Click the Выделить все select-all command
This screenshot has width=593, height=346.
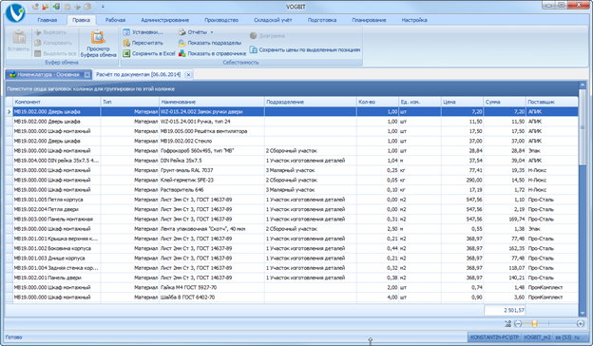(x=55, y=53)
